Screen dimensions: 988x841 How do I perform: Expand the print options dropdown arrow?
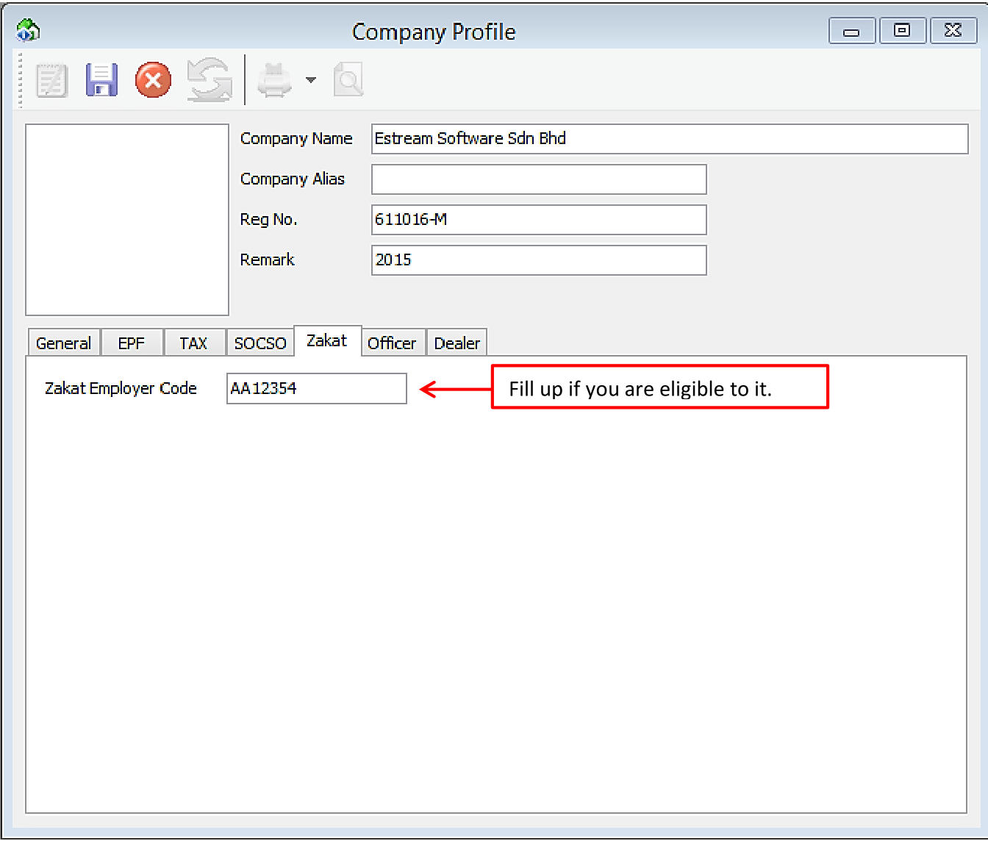(x=311, y=80)
